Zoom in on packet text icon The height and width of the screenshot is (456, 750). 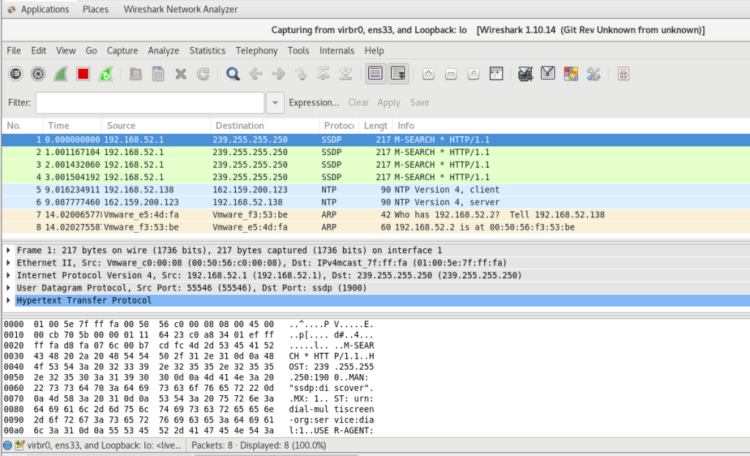click(x=428, y=74)
